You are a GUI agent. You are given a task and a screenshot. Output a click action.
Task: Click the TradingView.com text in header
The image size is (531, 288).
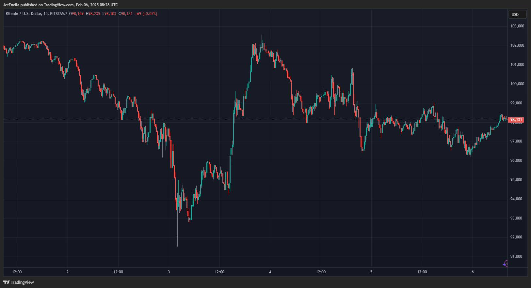(x=59, y=5)
